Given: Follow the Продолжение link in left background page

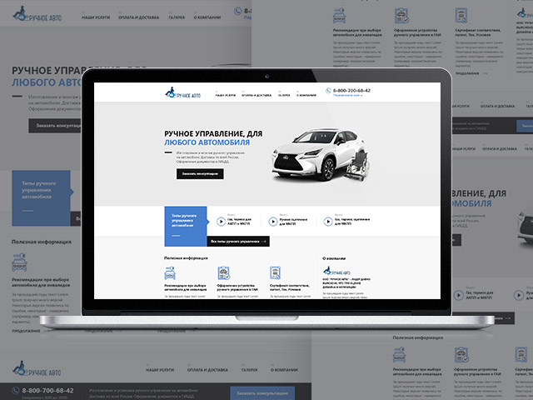Looking at the screenshot, I should point(26,331).
